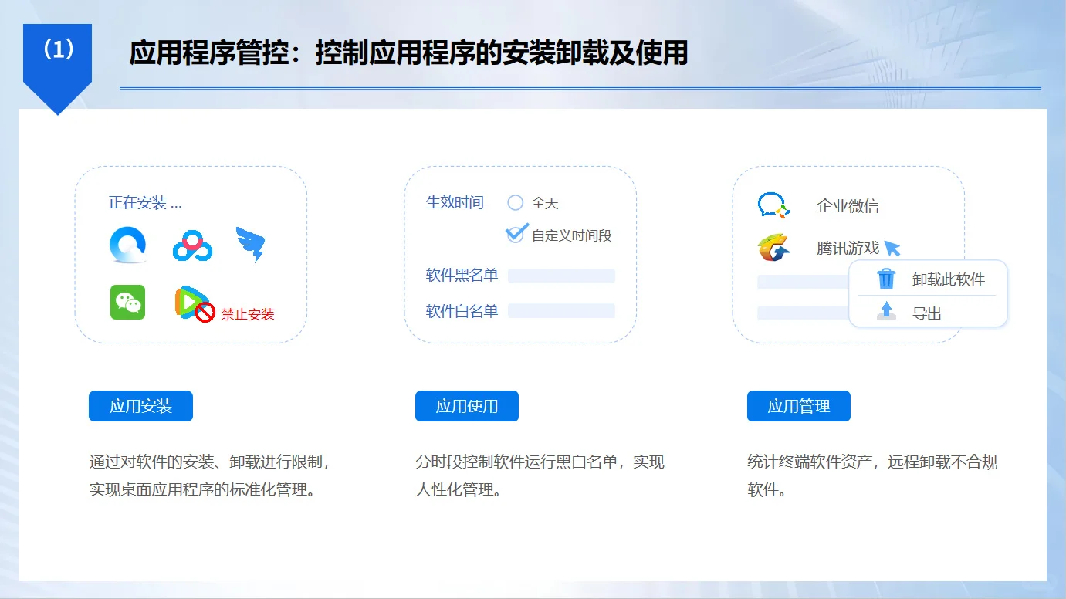The width and height of the screenshot is (1066, 599).
Task: Click the 应用使用 button
Action: [x=467, y=405]
